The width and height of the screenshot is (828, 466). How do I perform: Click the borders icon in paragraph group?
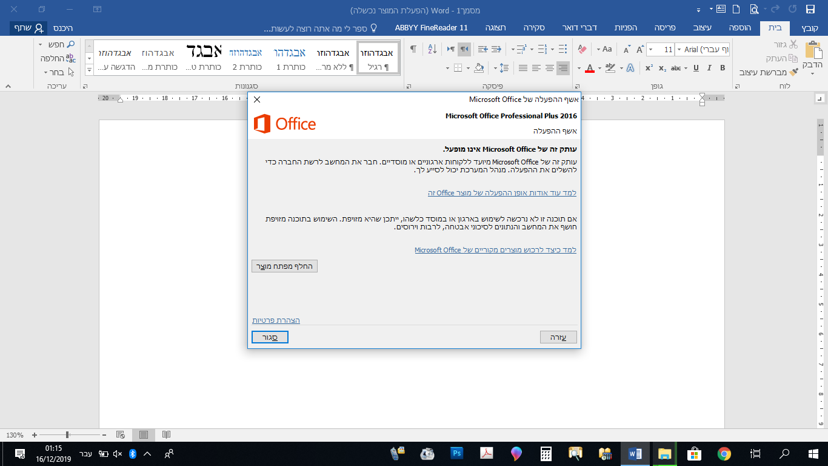[458, 68]
